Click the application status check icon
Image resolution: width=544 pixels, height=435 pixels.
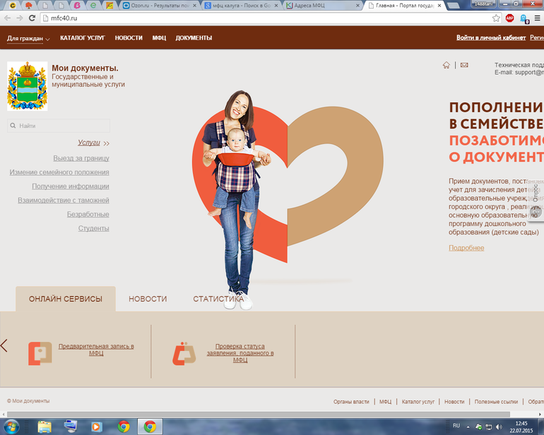point(184,353)
